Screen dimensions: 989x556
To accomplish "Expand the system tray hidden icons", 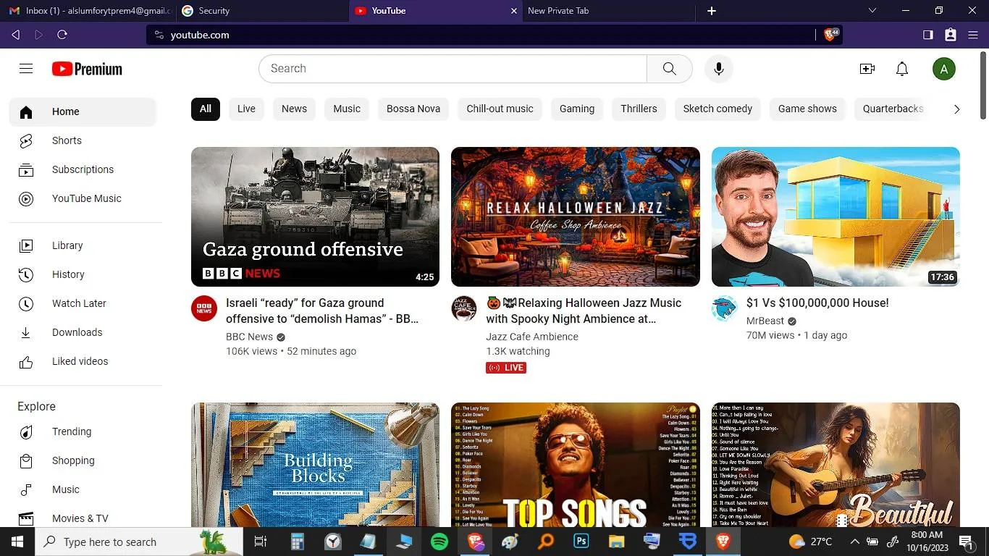I will click(855, 542).
